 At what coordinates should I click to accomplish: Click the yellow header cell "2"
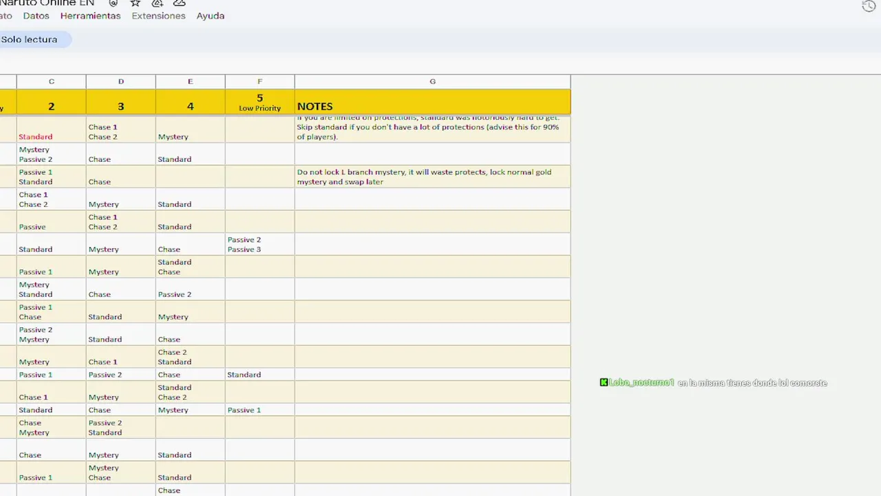pos(52,102)
